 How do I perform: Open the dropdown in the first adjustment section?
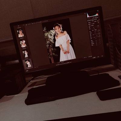93,23
